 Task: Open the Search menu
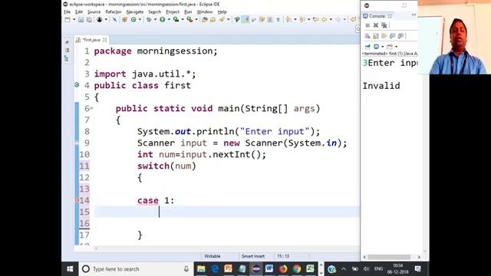coord(155,12)
